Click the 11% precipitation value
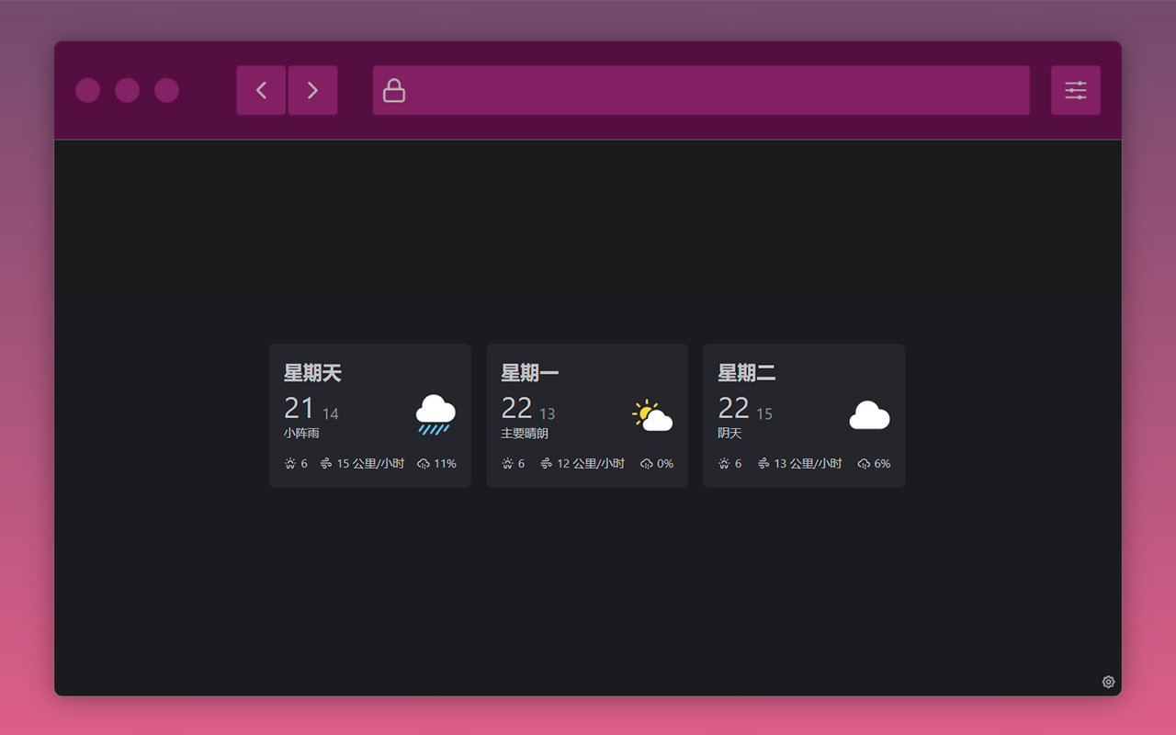This screenshot has width=1176, height=735. 446,464
